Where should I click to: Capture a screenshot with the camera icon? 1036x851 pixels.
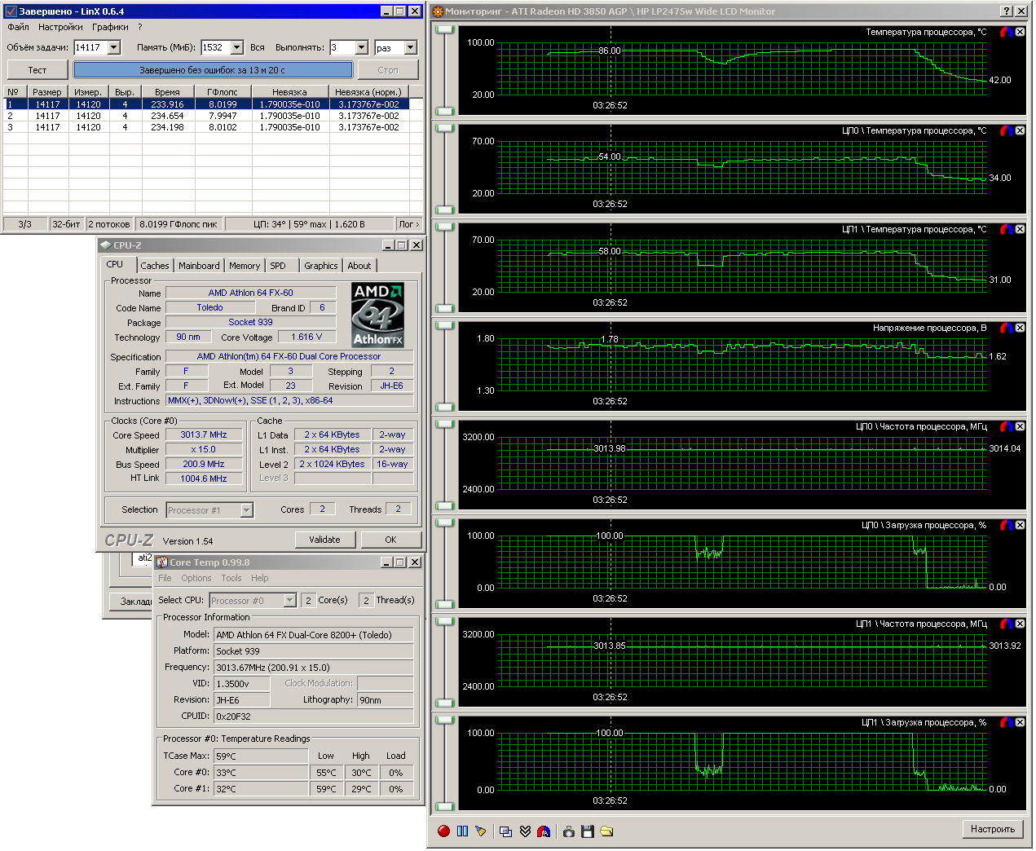click(x=569, y=831)
